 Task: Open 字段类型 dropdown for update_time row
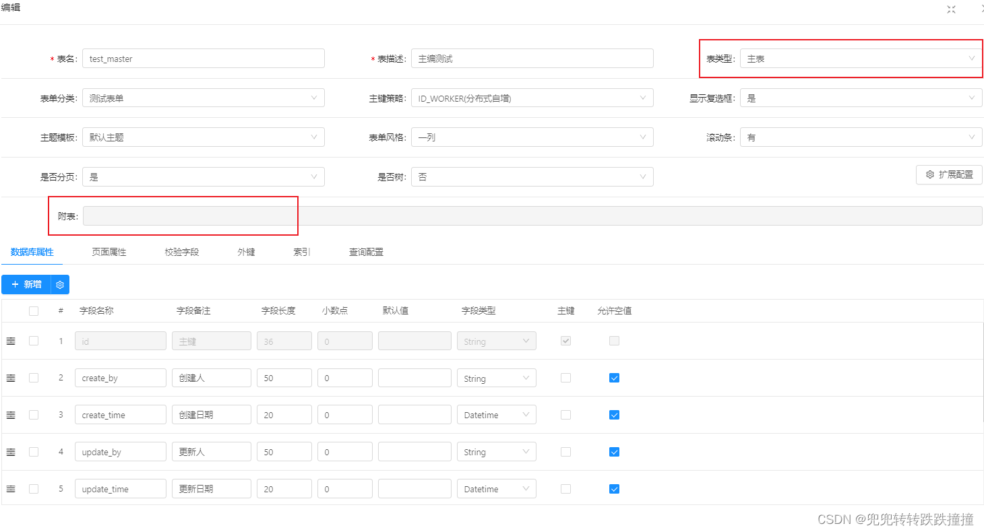pyautogui.click(x=497, y=489)
